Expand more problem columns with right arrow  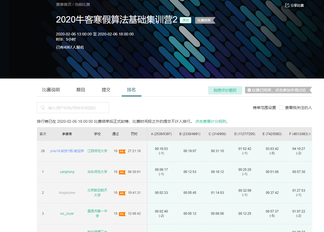point(310,134)
